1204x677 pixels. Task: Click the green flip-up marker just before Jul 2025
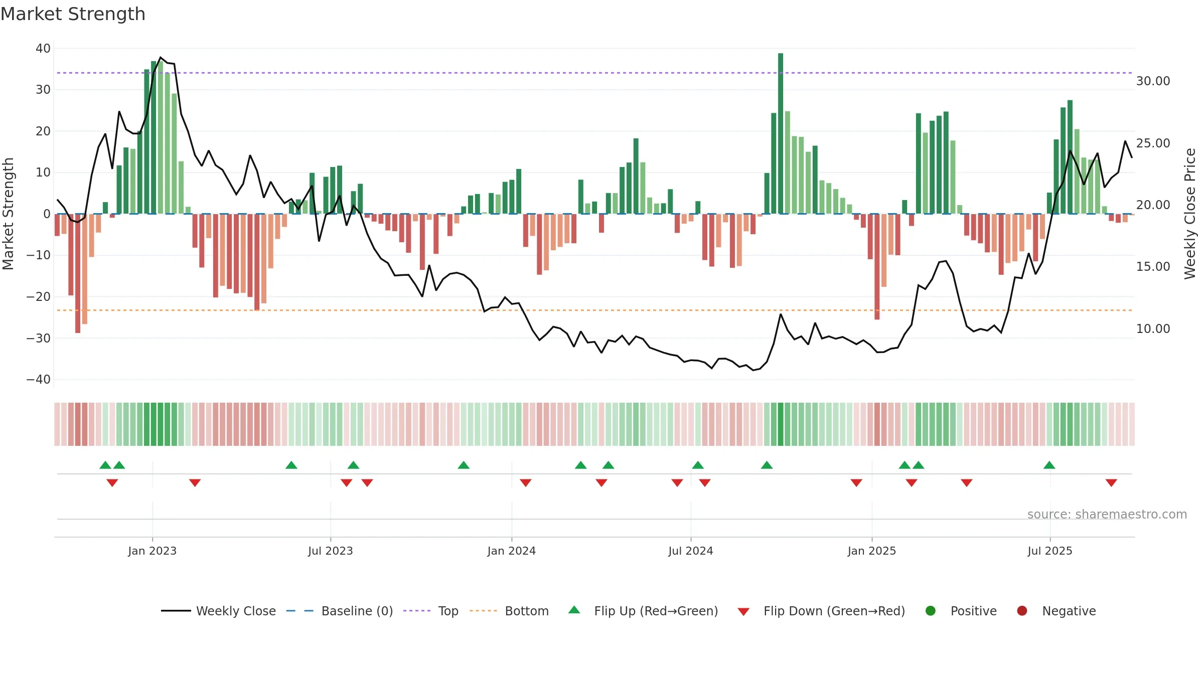coord(1049,465)
